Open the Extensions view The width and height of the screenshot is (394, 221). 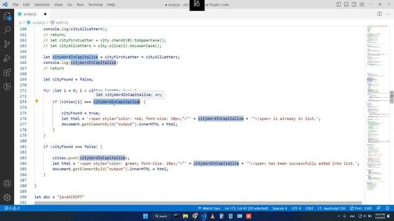pos(7,72)
